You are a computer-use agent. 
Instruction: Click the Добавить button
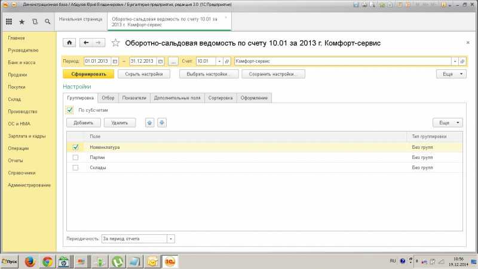(x=84, y=123)
